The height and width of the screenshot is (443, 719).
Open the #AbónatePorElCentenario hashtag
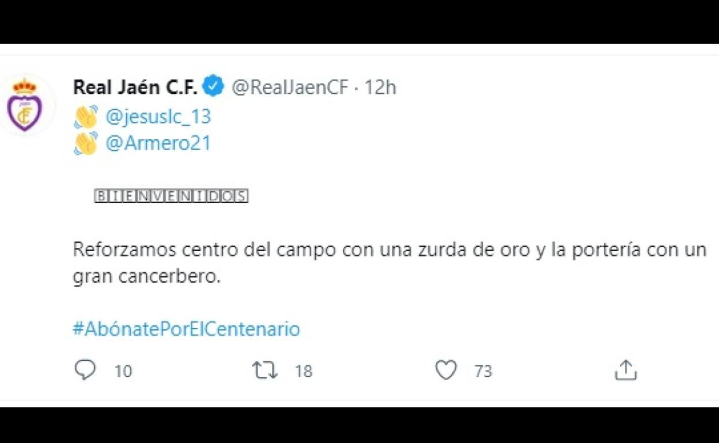tap(186, 329)
